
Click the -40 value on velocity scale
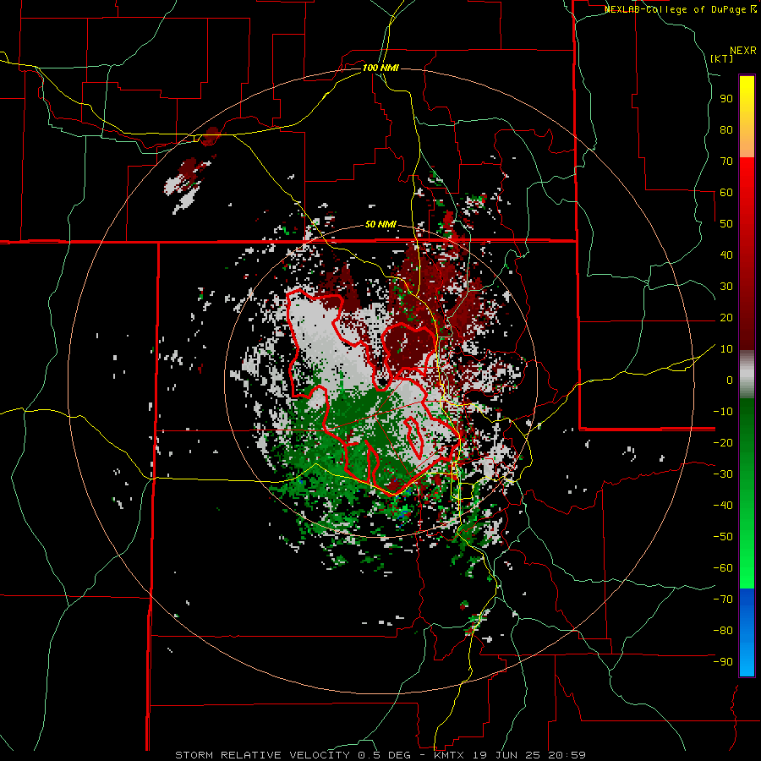(x=723, y=506)
